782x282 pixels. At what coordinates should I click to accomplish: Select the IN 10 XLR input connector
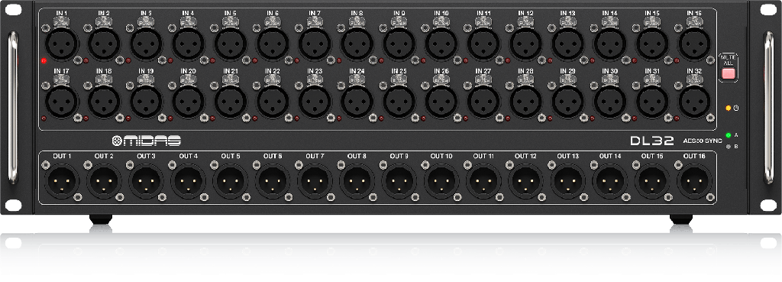tap(441, 44)
